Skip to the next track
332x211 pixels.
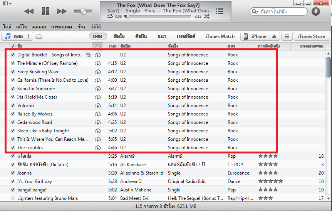[62, 11]
